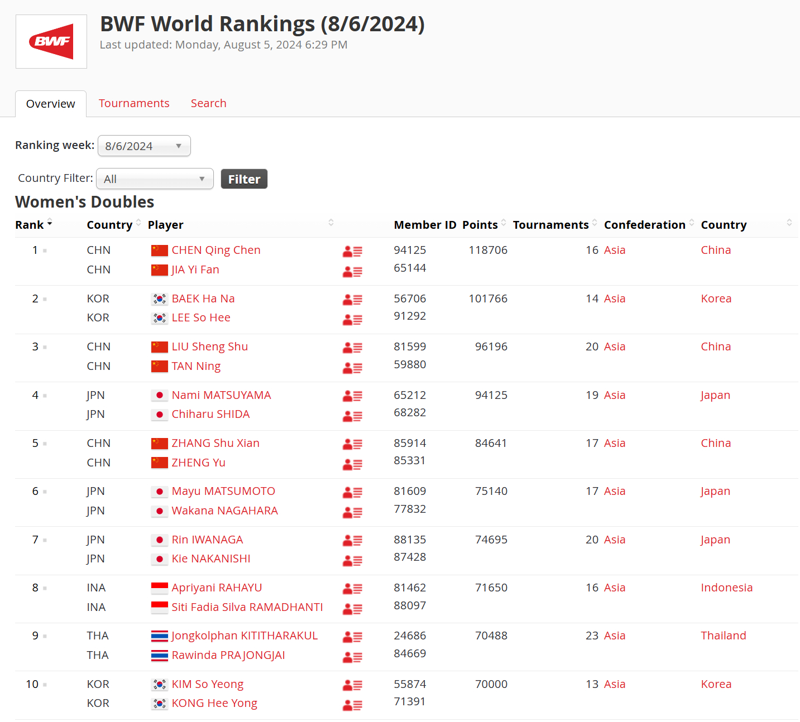The width and height of the screenshot is (800, 722).
Task: Open profile card icon for ZHENG Yu
Action: pos(352,464)
